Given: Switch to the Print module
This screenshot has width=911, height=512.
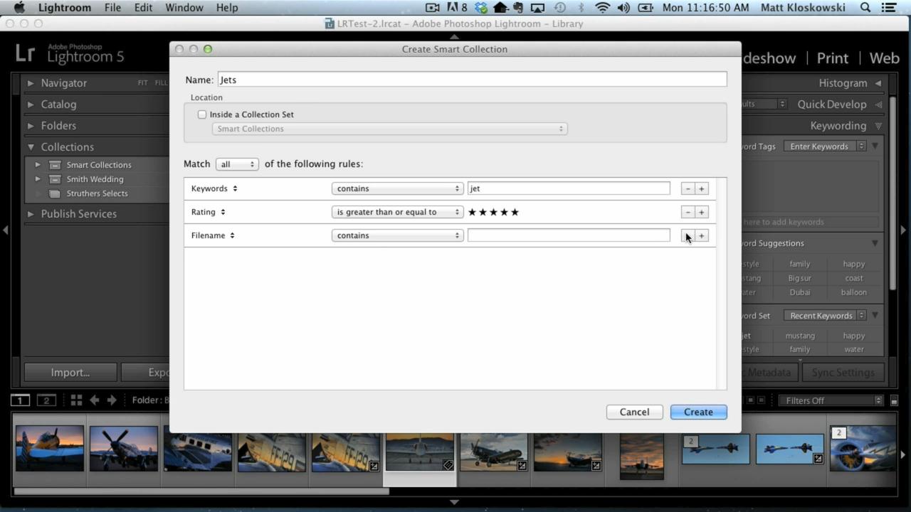Looking at the screenshot, I should [x=833, y=58].
